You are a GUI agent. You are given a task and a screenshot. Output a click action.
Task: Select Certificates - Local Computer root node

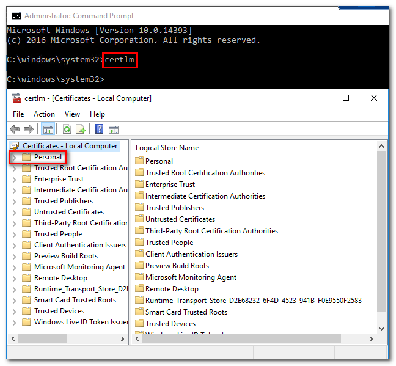point(70,146)
